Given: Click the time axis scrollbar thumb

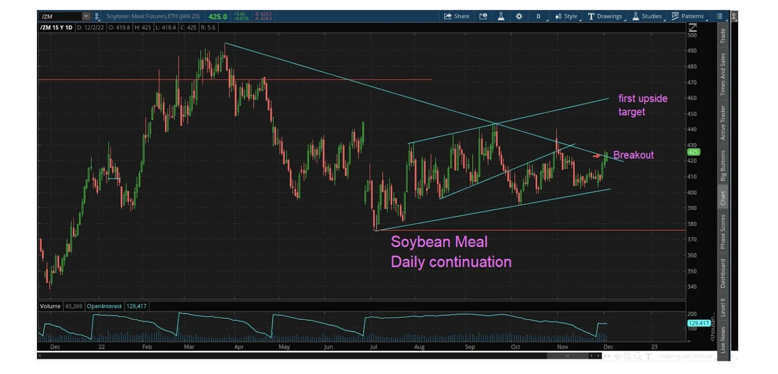Looking at the screenshot, I should pos(567,356).
